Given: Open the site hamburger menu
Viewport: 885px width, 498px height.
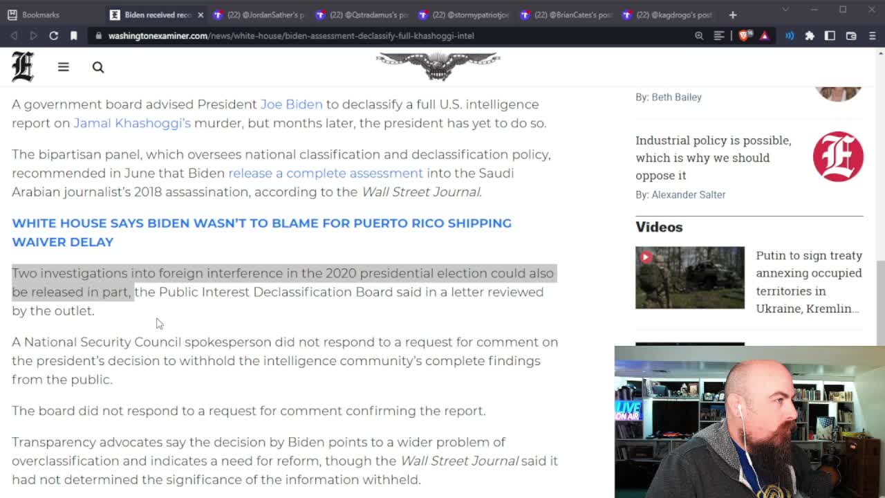Looking at the screenshot, I should click(63, 66).
